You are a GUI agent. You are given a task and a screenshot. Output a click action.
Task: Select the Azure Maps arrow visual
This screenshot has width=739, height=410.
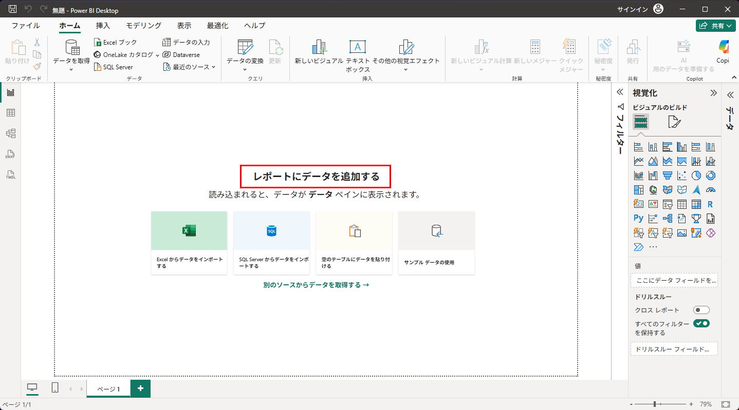coord(696,190)
